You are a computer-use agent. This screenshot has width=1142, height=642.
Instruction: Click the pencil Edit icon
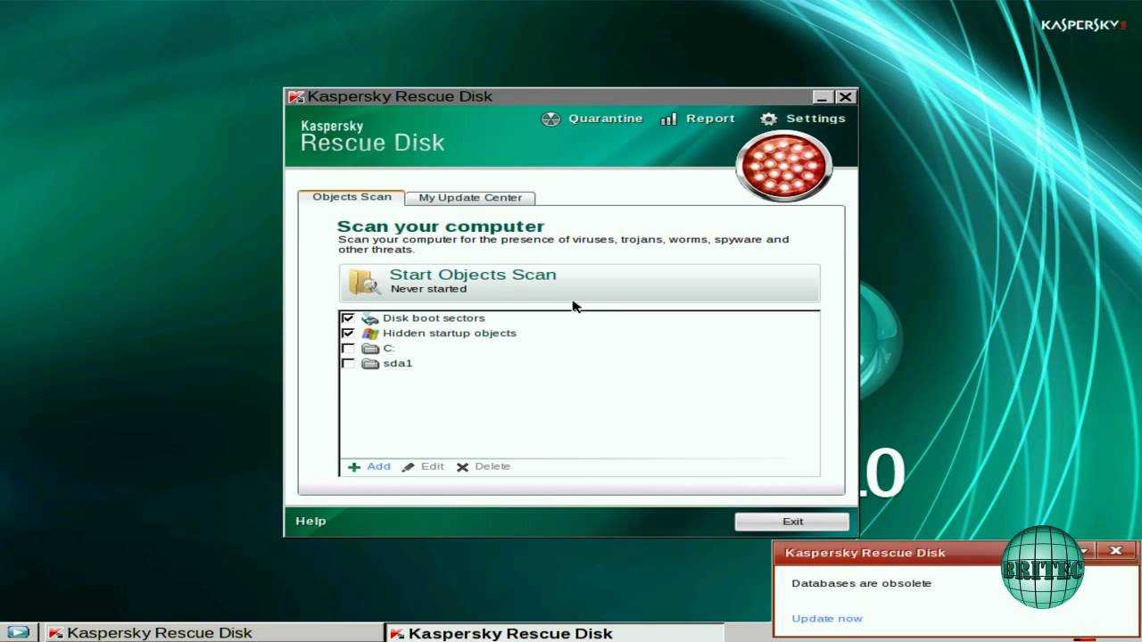tap(409, 467)
